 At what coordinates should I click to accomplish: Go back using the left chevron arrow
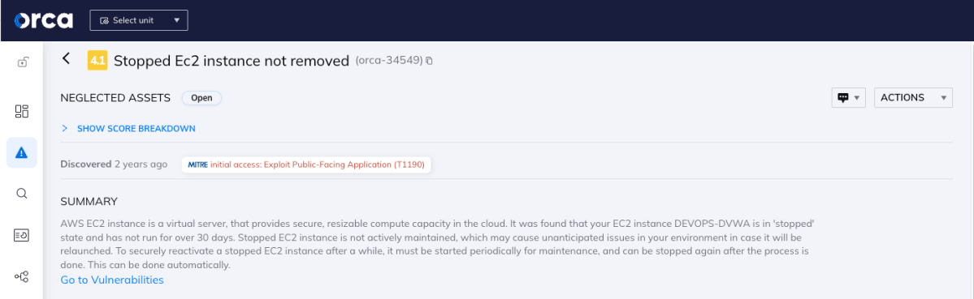click(67, 59)
